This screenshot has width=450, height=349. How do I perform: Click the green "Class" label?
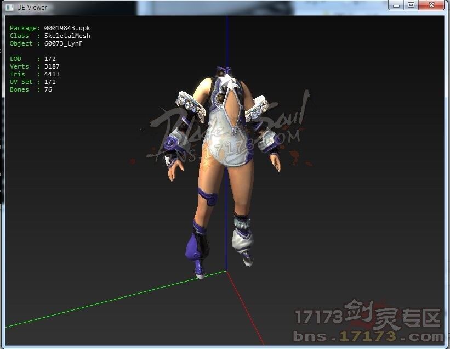click(19, 36)
